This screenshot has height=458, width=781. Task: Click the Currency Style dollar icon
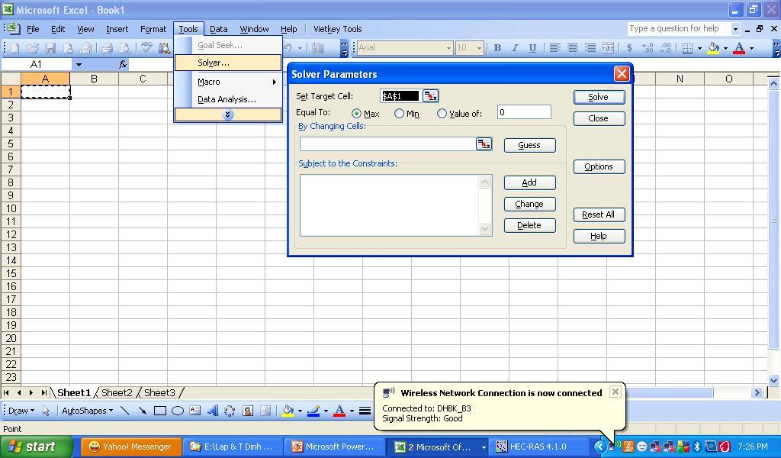629,48
